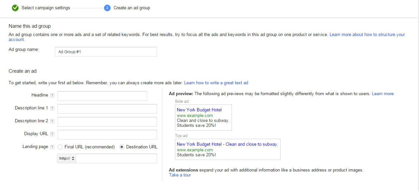Click the Ad group name input field
The image size is (419, 191).
(x=105, y=52)
